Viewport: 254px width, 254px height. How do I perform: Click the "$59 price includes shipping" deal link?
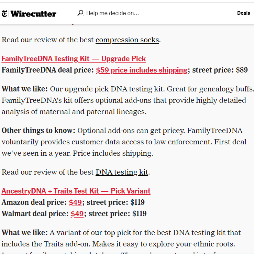pyautogui.click(x=142, y=70)
